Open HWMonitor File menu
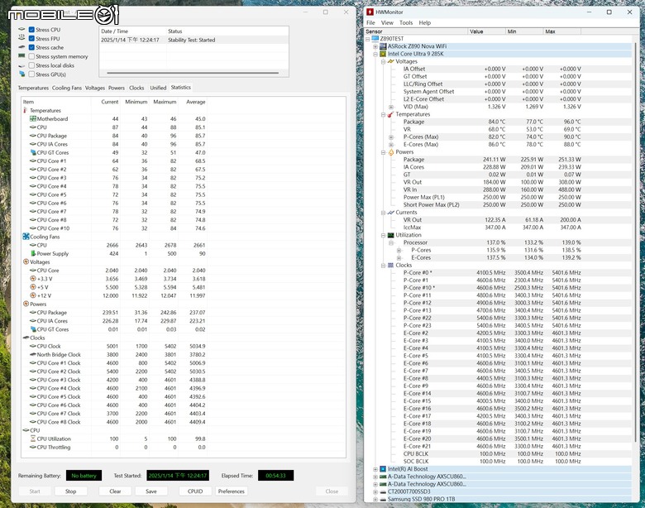 tap(370, 22)
